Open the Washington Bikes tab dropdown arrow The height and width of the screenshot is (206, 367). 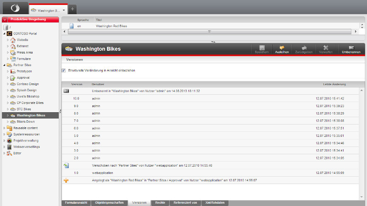click(x=64, y=10)
